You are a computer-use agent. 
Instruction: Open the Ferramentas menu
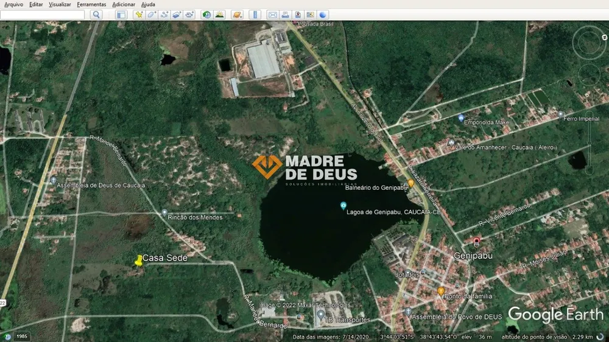(91, 4)
